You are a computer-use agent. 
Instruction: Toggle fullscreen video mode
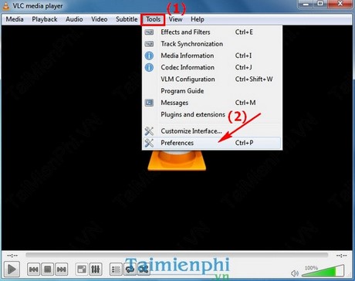pyautogui.click(x=82, y=269)
